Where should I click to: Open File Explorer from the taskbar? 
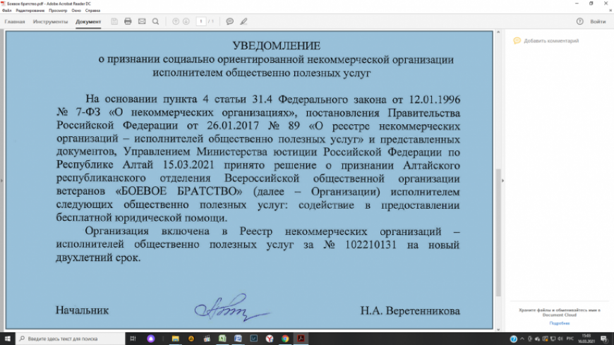pos(176,339)
